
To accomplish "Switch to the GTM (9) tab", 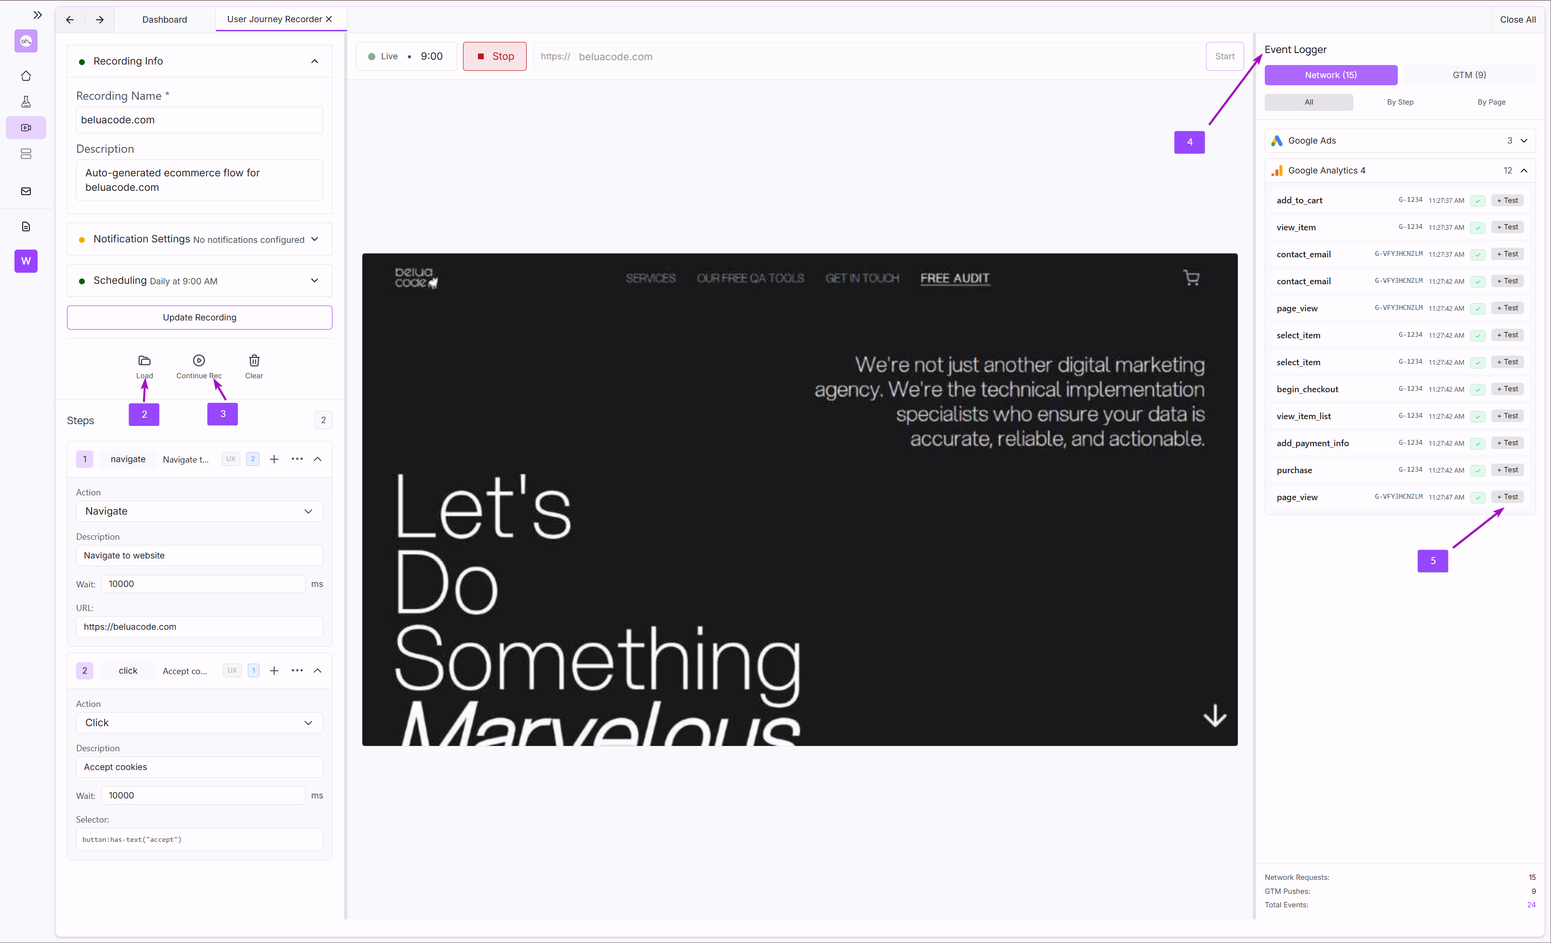I will [1469, 75].
